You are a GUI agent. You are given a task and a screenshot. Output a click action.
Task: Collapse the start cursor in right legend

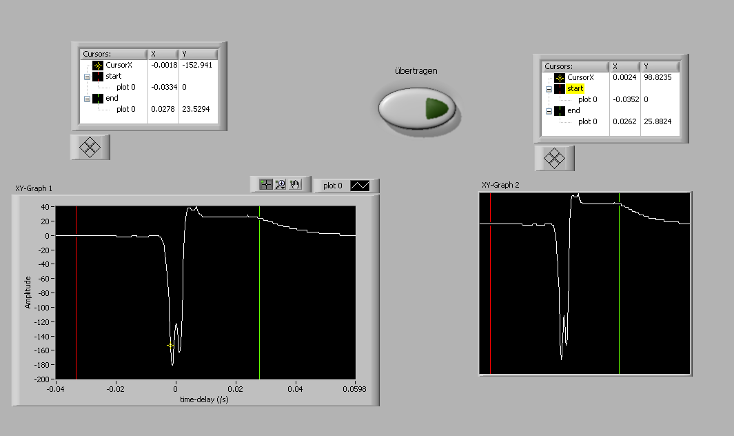[549, 89]
